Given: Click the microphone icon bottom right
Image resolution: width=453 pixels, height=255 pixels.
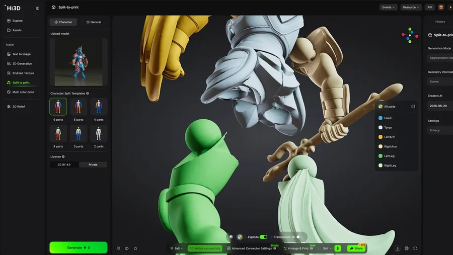Looking at the screenshot, I should (398, 248).
